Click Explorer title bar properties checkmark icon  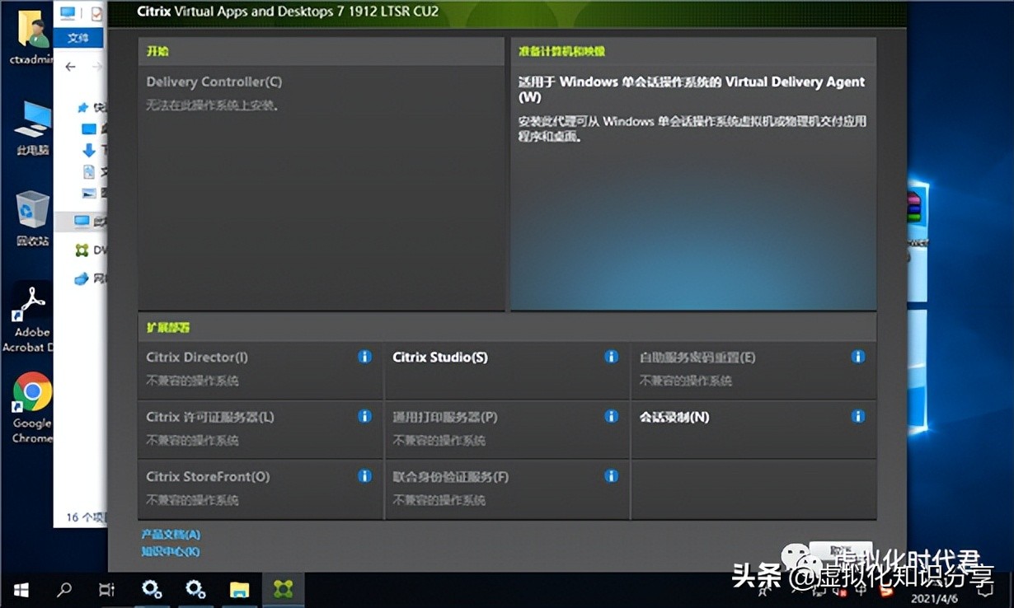[96, 13]
